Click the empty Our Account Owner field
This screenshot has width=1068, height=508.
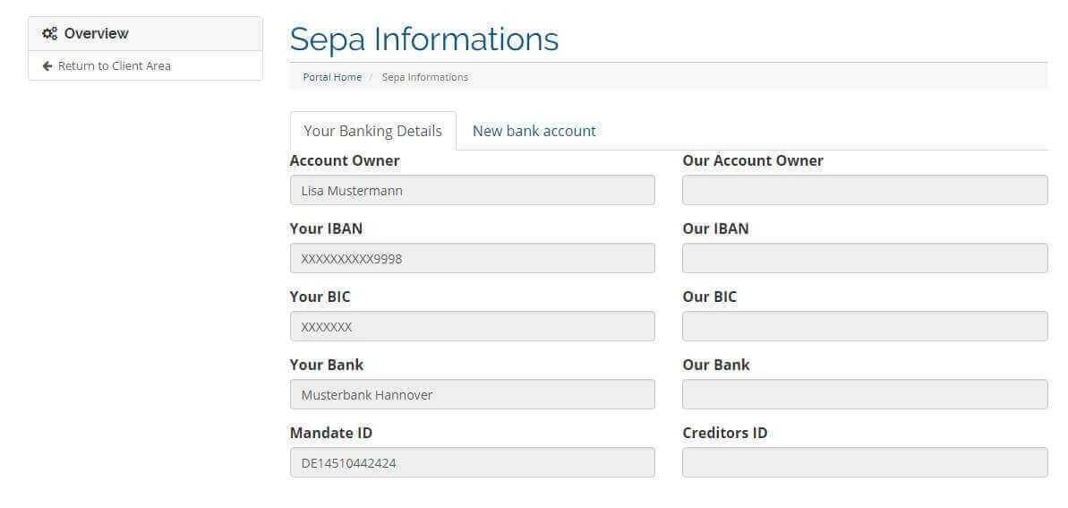(x=865, y=191)
